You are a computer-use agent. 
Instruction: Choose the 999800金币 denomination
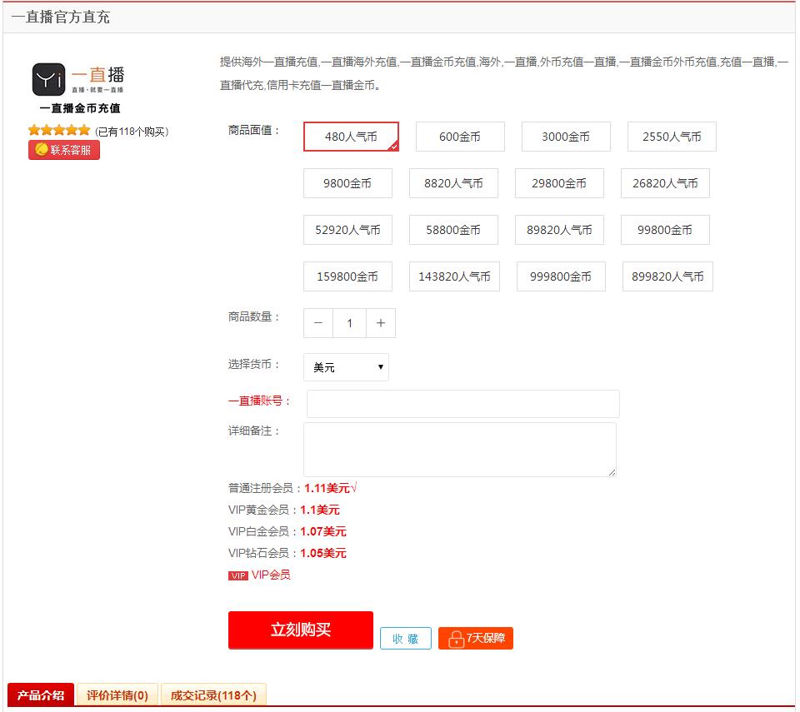click(561, 276)
